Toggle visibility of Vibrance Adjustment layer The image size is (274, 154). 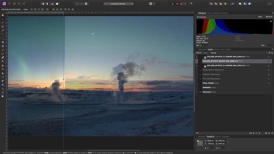pos(269,74)
